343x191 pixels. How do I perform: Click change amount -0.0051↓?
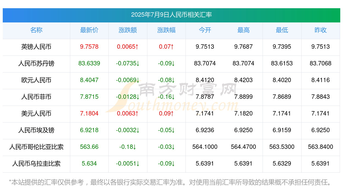[x=128, y=164]
